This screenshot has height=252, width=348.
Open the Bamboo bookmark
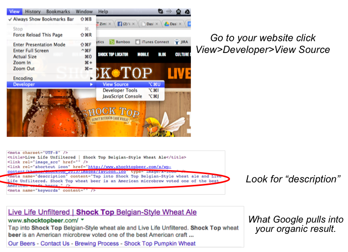click(120, 42)
